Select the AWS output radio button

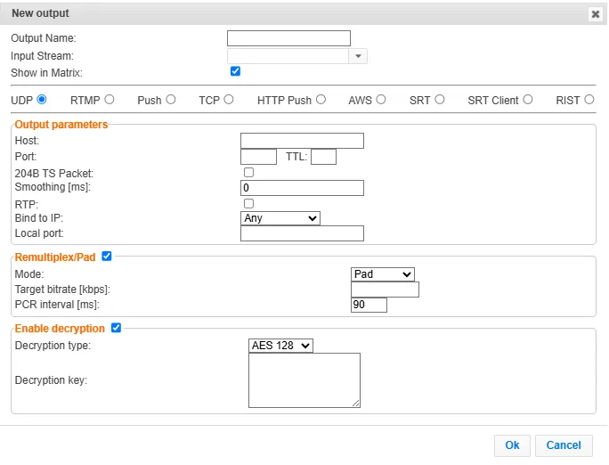[382, 100]
